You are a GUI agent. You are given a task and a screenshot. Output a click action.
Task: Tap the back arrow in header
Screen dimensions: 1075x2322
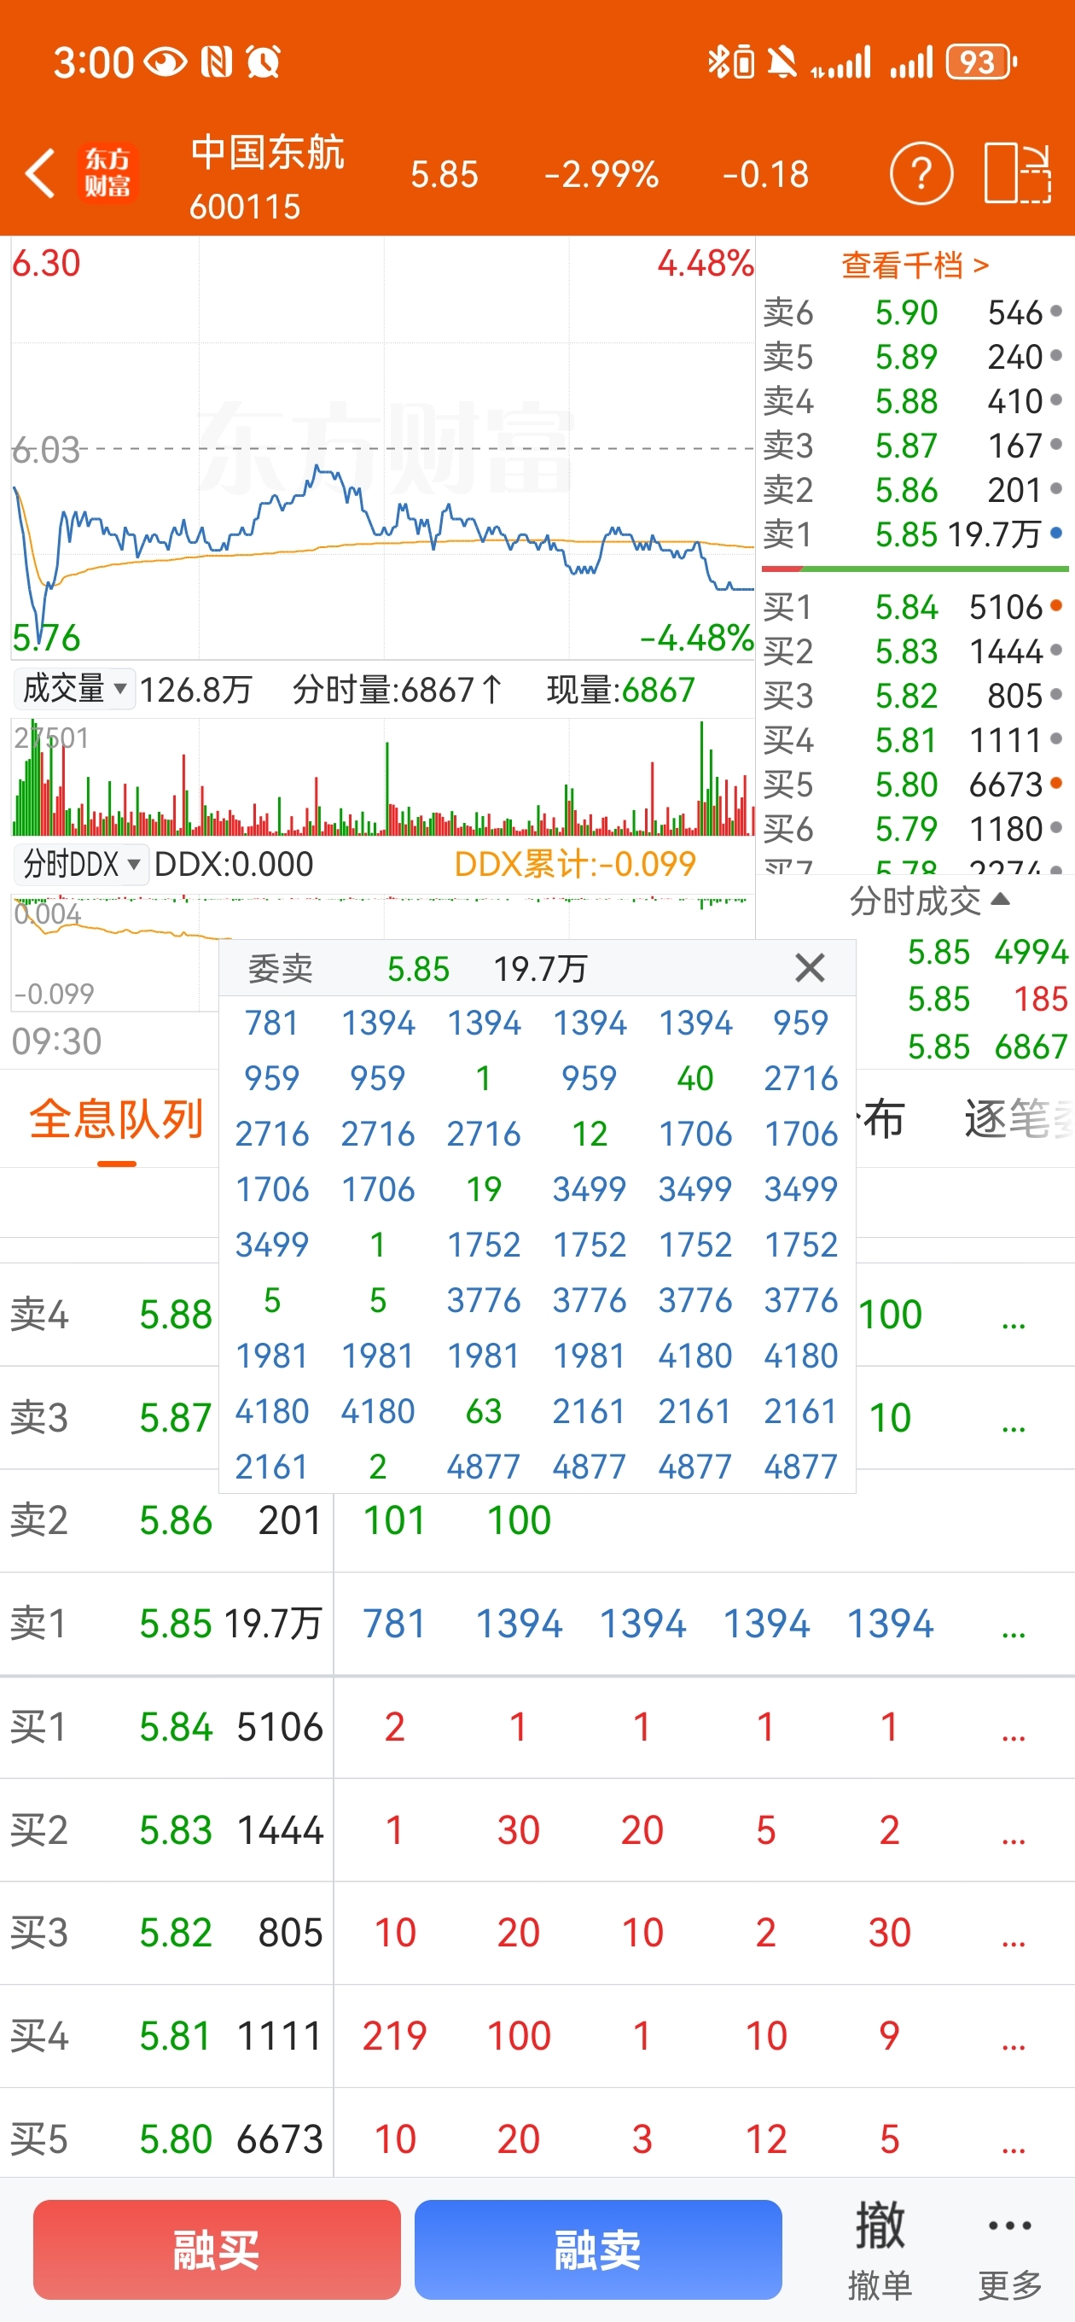(x=41, y=173)
